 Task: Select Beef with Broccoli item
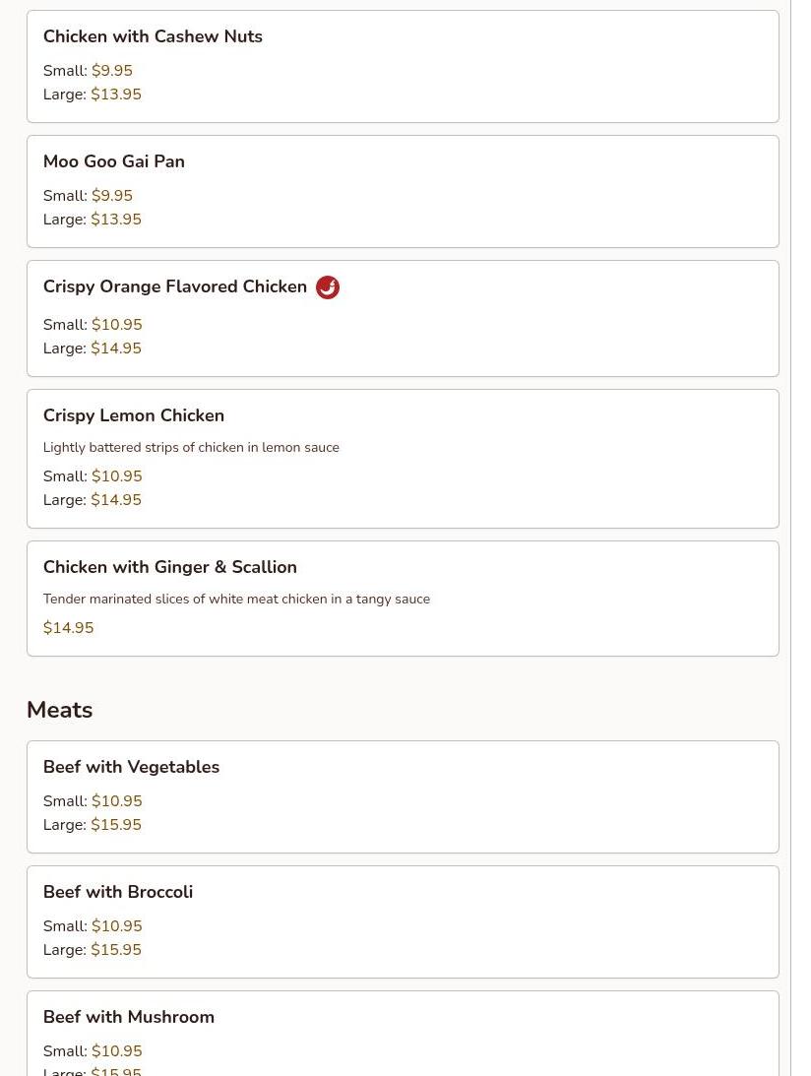[x=403, y=921]
